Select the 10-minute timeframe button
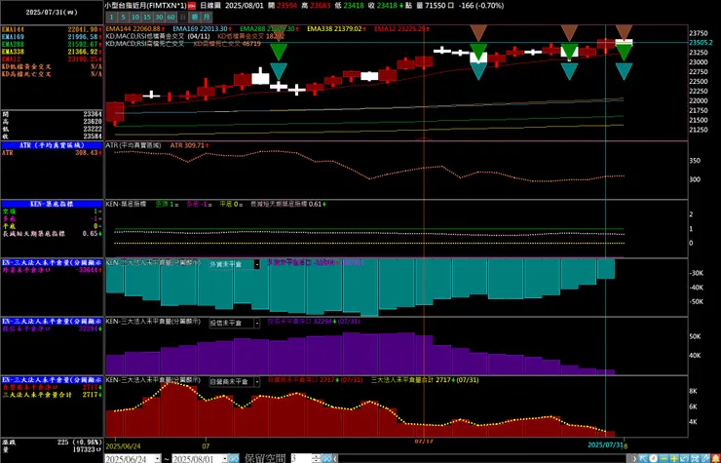Screen dimensions: 721x463 [135, 17]
